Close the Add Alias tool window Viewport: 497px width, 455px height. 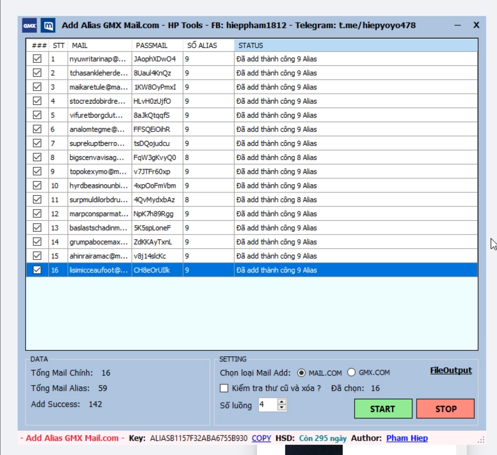(476, 25)
